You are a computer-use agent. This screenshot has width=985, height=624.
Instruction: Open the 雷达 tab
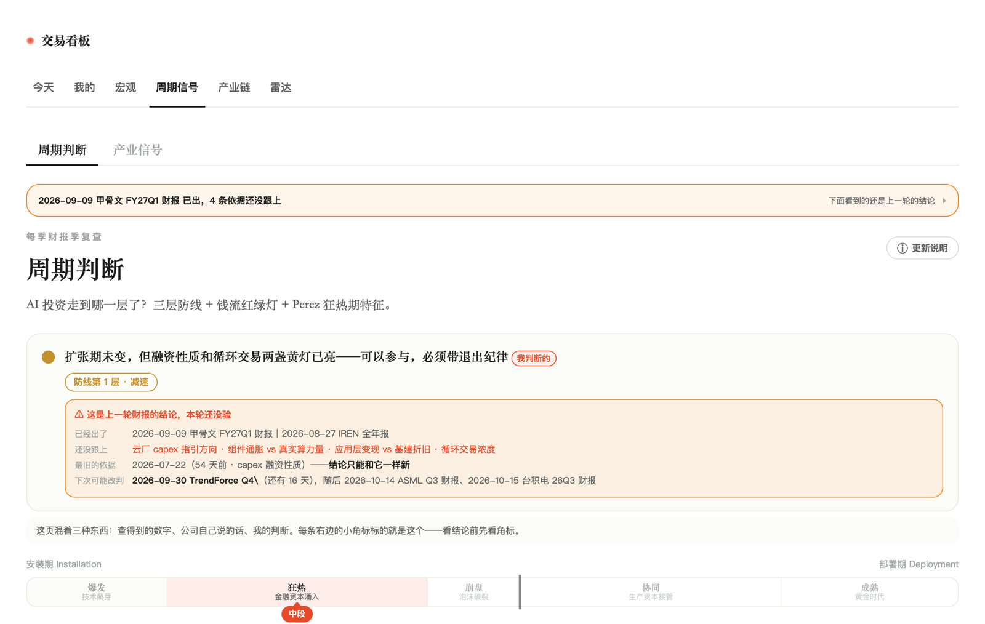pyautogui.click(x=281, y=87)
